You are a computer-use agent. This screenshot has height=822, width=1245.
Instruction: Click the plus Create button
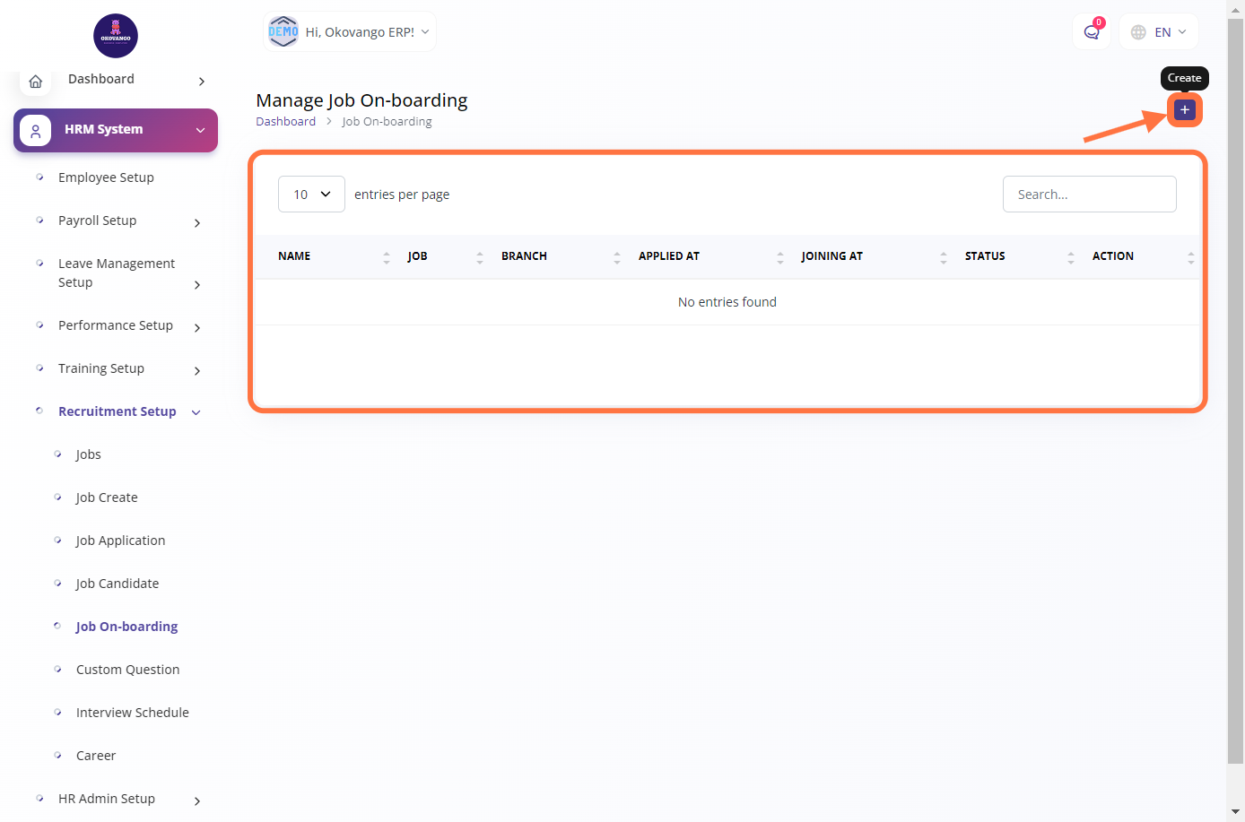coord(1184,110)
